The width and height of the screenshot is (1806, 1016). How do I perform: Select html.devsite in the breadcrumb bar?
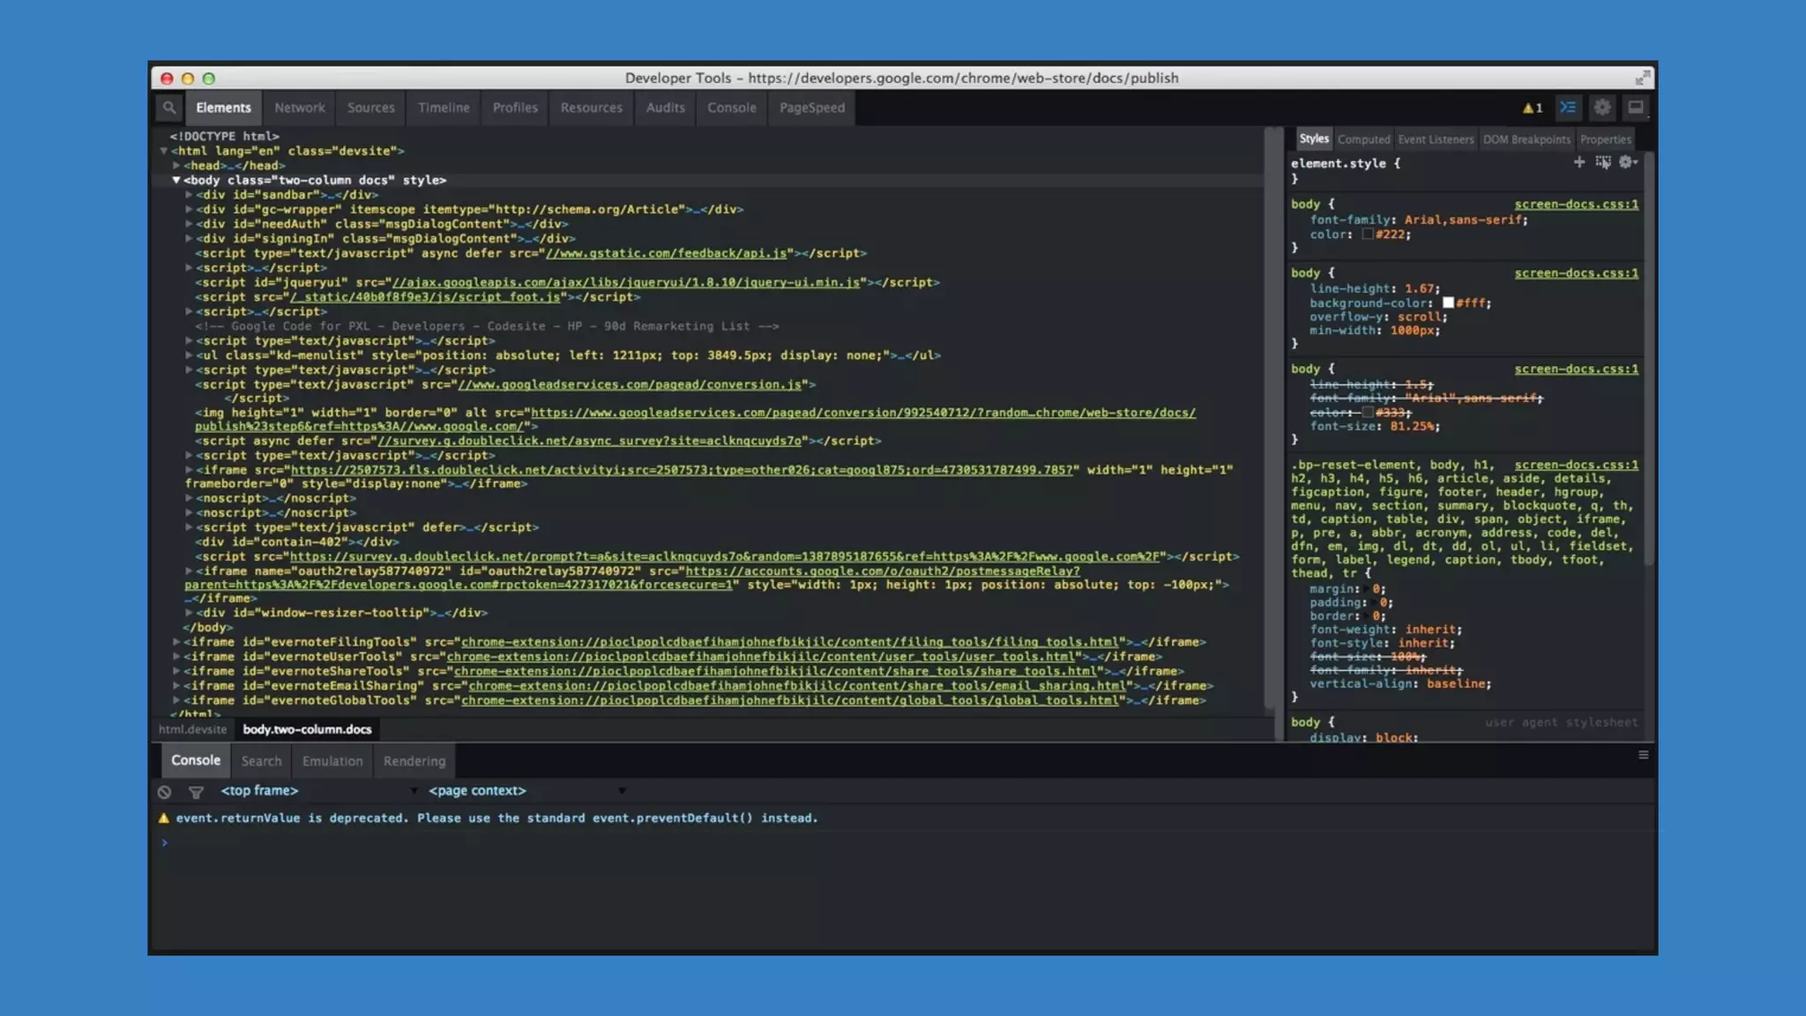192,729
